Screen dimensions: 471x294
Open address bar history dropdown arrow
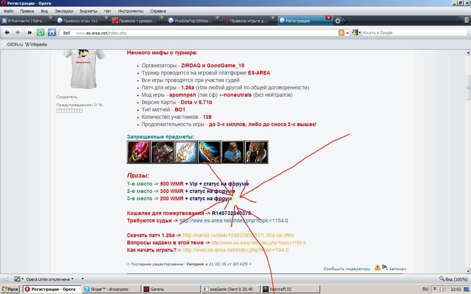347,33
